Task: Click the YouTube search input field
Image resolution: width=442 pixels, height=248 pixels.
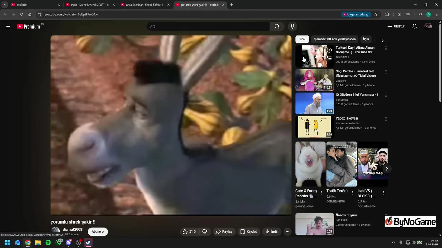Action: coord(208,27)
